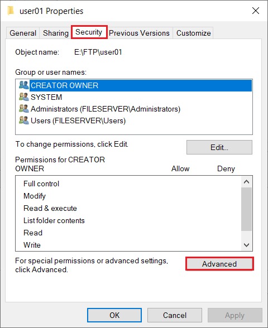Viewport: 268px width, 328px height.
Task: Click the permissions list scroll up arrow
Action: pos(246,182)
